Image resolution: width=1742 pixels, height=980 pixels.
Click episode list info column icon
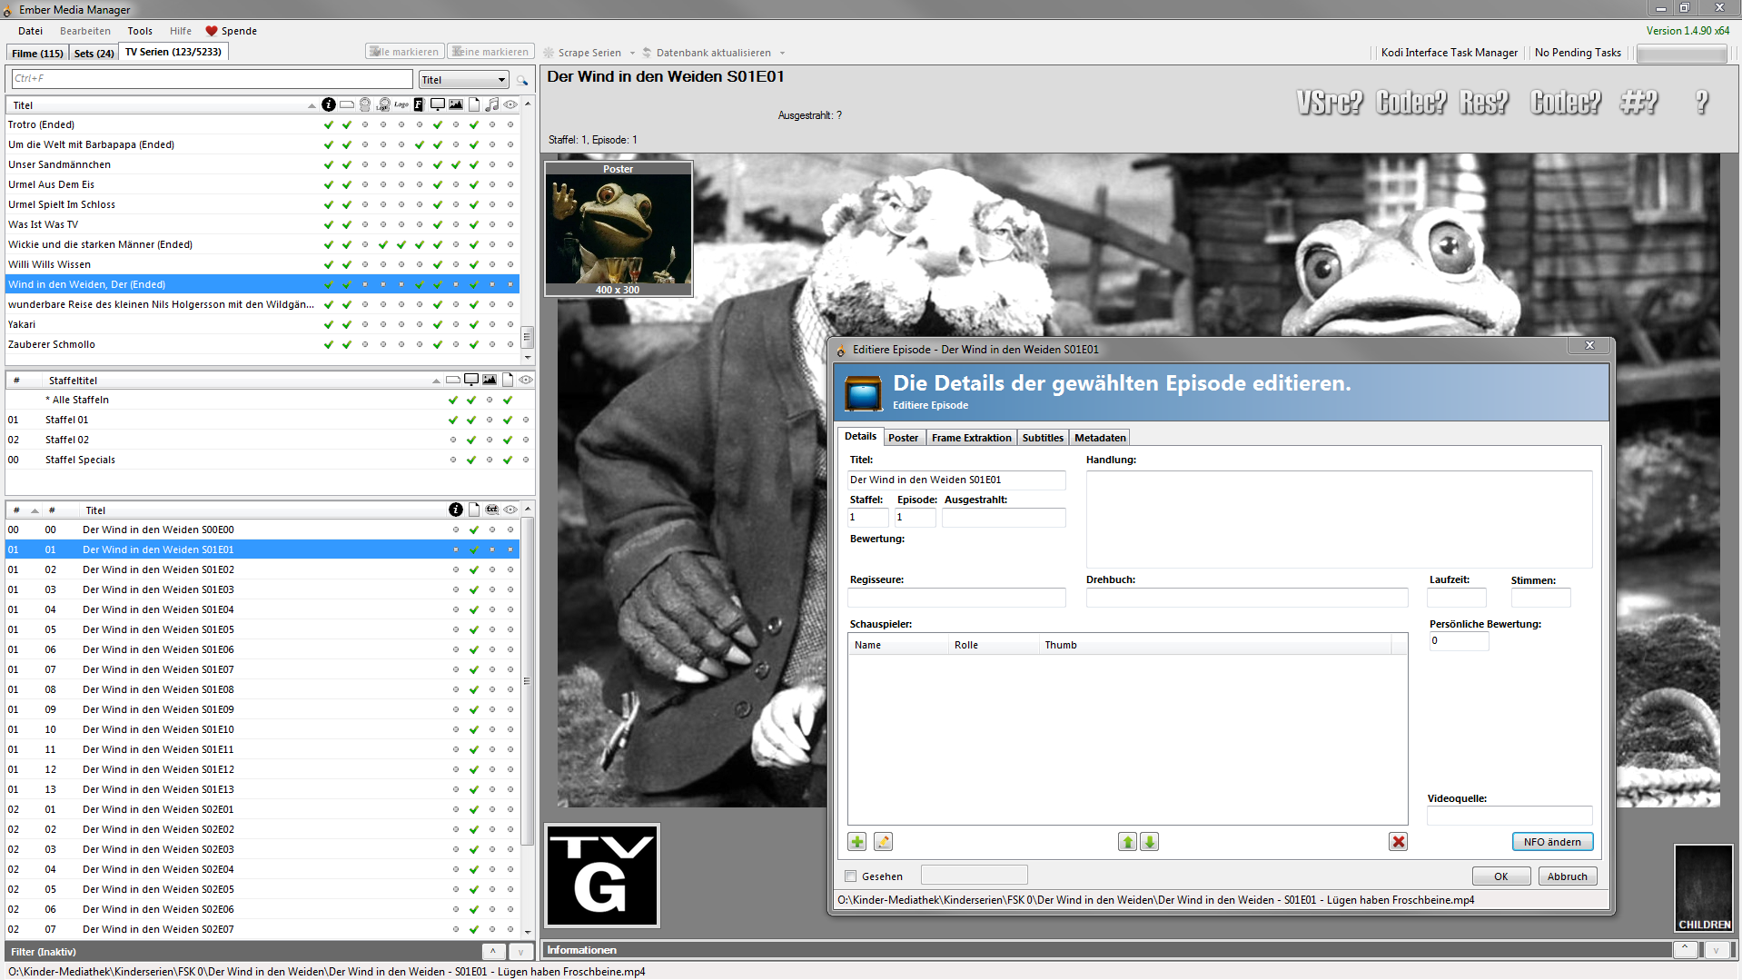(456, 510)
